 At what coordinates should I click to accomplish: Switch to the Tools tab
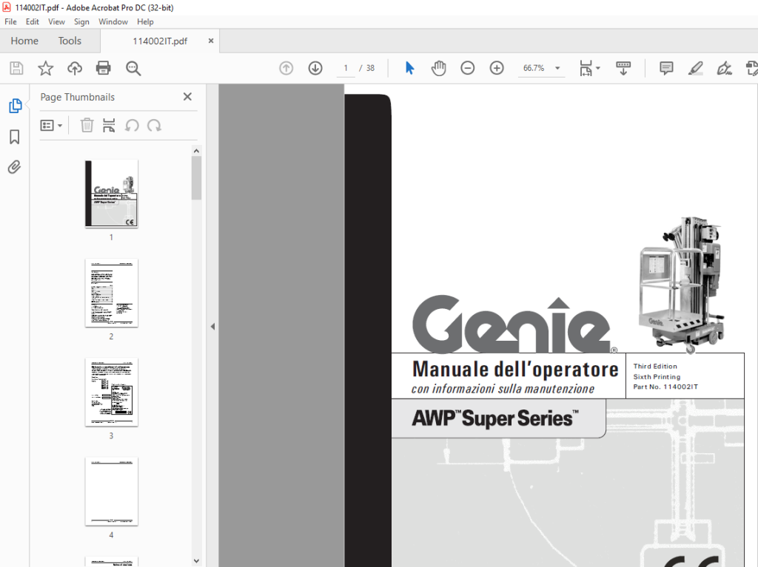[x=70, y=41]
